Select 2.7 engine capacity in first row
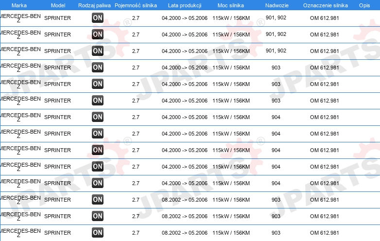The image size is (380, 241). click(x=136, y=18)
